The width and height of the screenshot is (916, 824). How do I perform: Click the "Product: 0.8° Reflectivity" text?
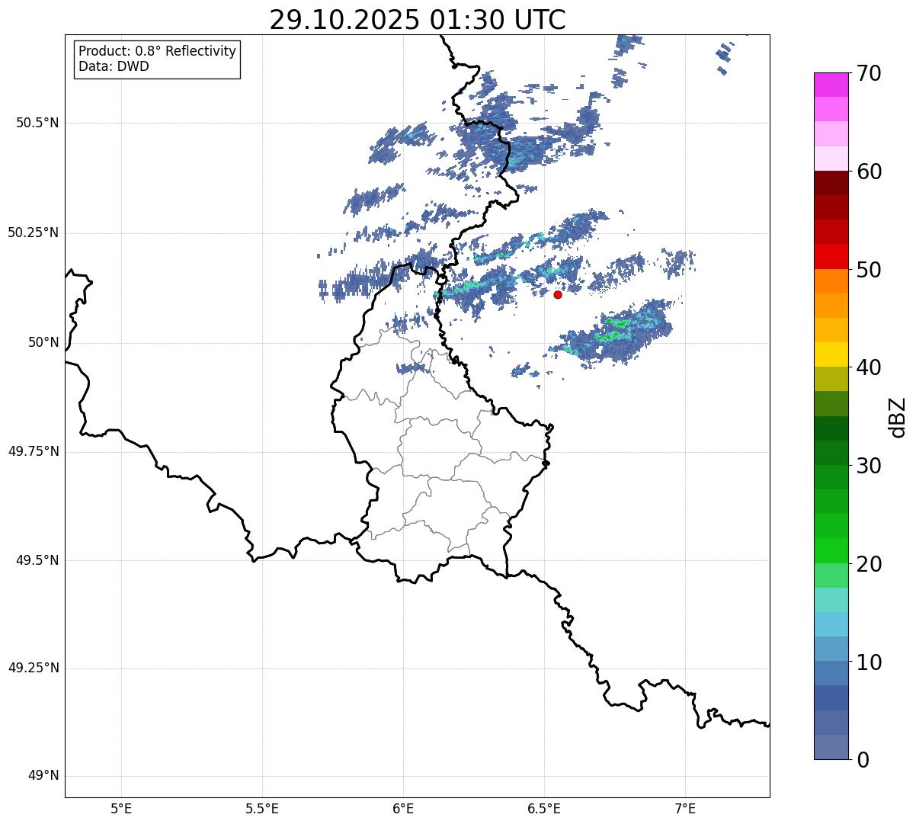pyautogui.click(x=158, y=51)
